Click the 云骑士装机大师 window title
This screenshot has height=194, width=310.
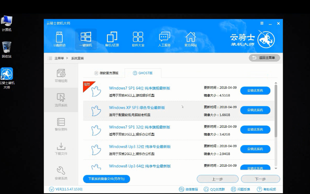point(58,23)
